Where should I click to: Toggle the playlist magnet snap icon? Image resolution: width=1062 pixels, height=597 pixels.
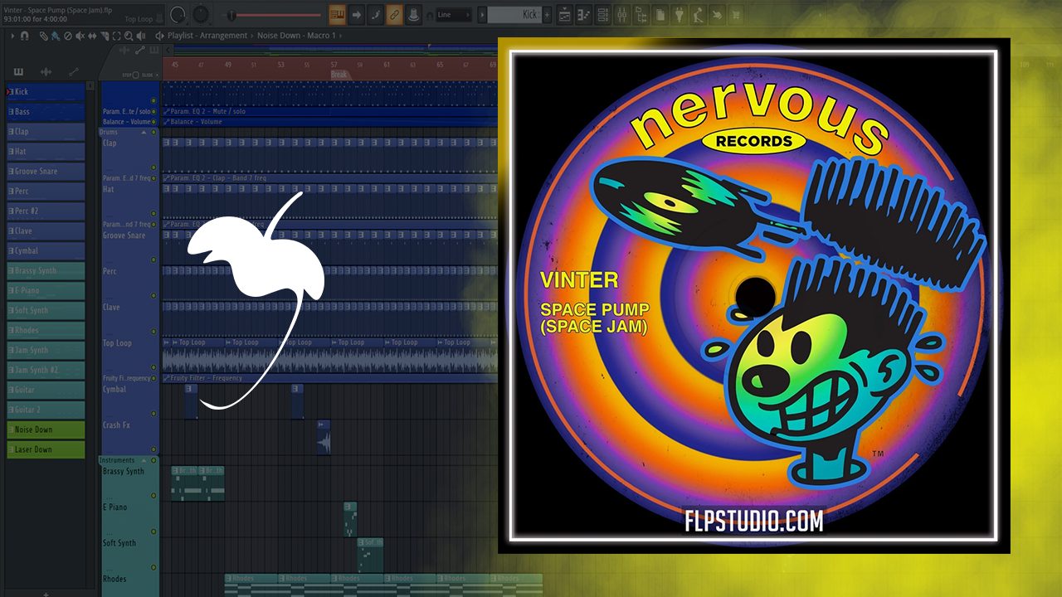tap(25, 36)
